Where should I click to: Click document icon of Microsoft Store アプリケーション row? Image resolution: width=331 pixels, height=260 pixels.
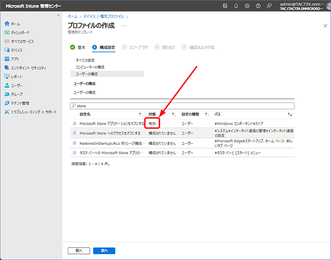coord(74,123)
